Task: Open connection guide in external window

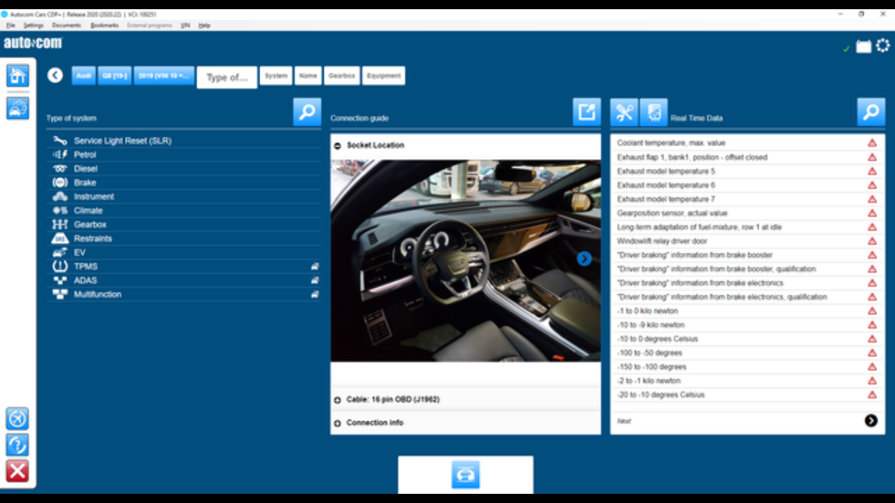Action: [x=586, y=112]
